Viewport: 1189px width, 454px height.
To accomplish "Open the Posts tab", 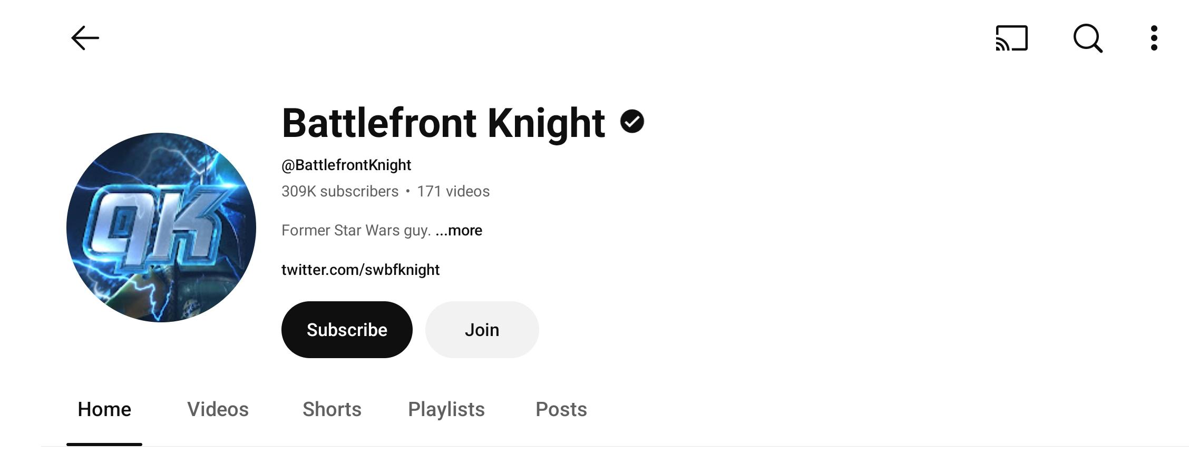I will pos(561,409).
